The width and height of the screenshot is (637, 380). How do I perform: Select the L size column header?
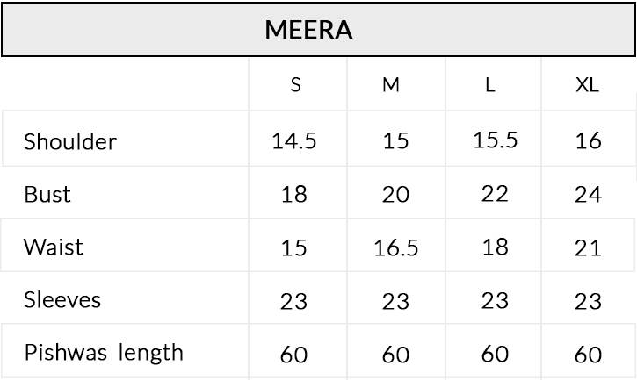tap(490, 85)
